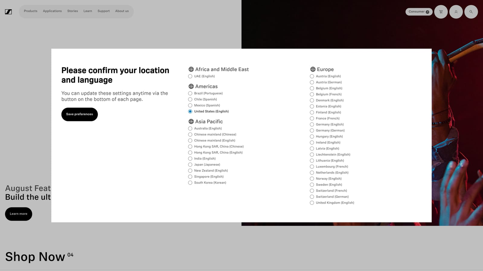
Task: Open the shopping cart icon
Action: tap(441, 12)
